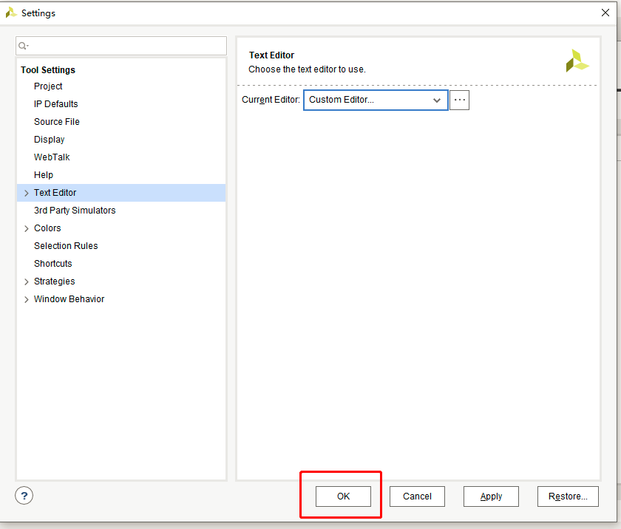The width and height of the screenshot is (621, 529).
Task: Open the Selection Rules settings
Action: pyautogui.click(x=66, y=246)
